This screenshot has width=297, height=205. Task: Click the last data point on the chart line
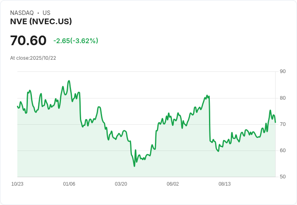pos(275,122)
